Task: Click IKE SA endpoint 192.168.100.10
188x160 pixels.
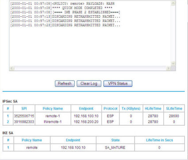Action: pyautogui.click(x=73, y=148)
